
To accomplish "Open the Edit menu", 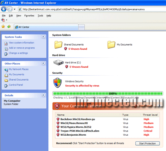I will tap(11, 16).
